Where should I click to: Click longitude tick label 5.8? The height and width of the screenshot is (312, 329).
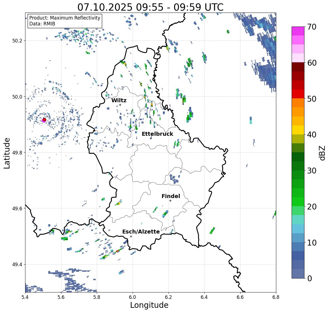click(x=97, y=297)
